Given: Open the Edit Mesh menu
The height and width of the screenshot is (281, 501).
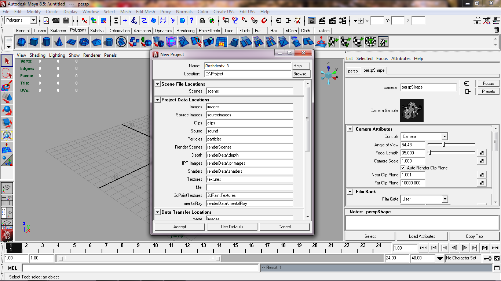Looking at the screenshot, I should [x=145, y=12].
